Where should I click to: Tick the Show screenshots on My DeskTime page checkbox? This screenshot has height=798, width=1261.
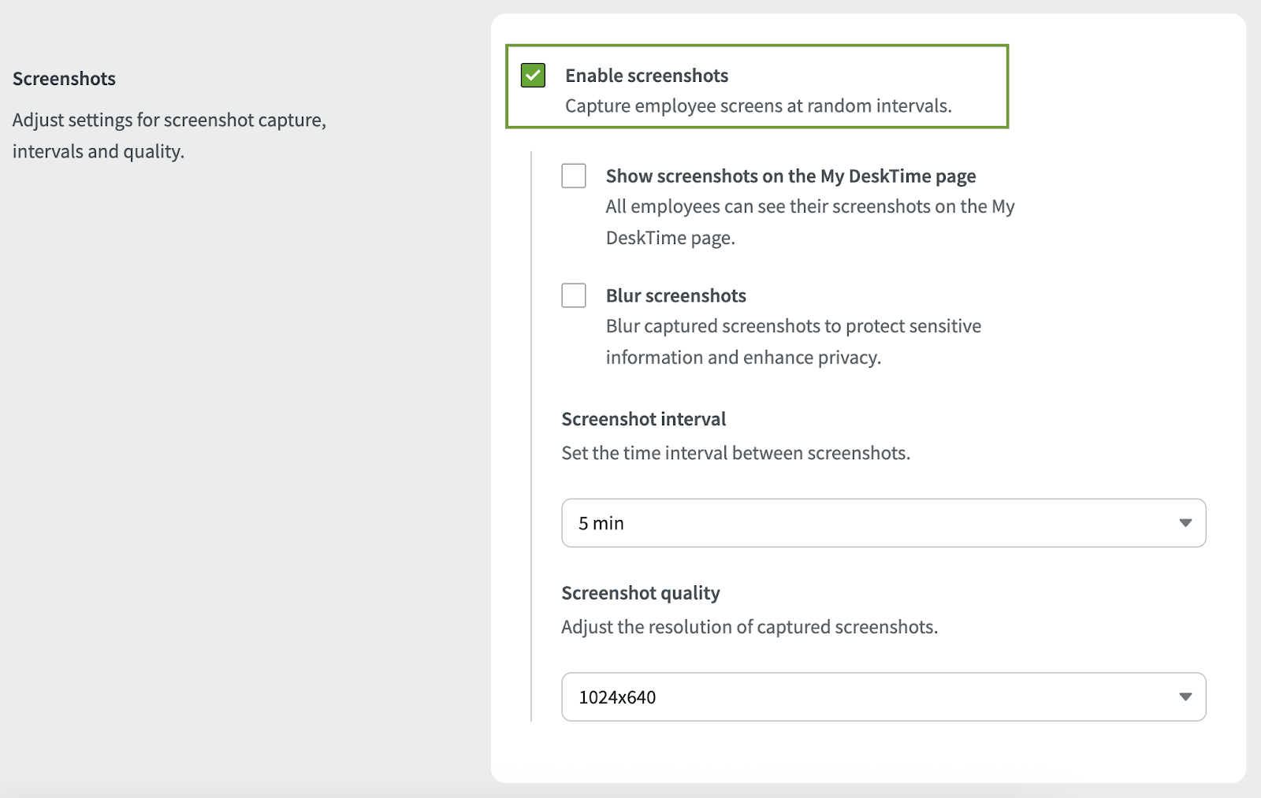(574, 176)
